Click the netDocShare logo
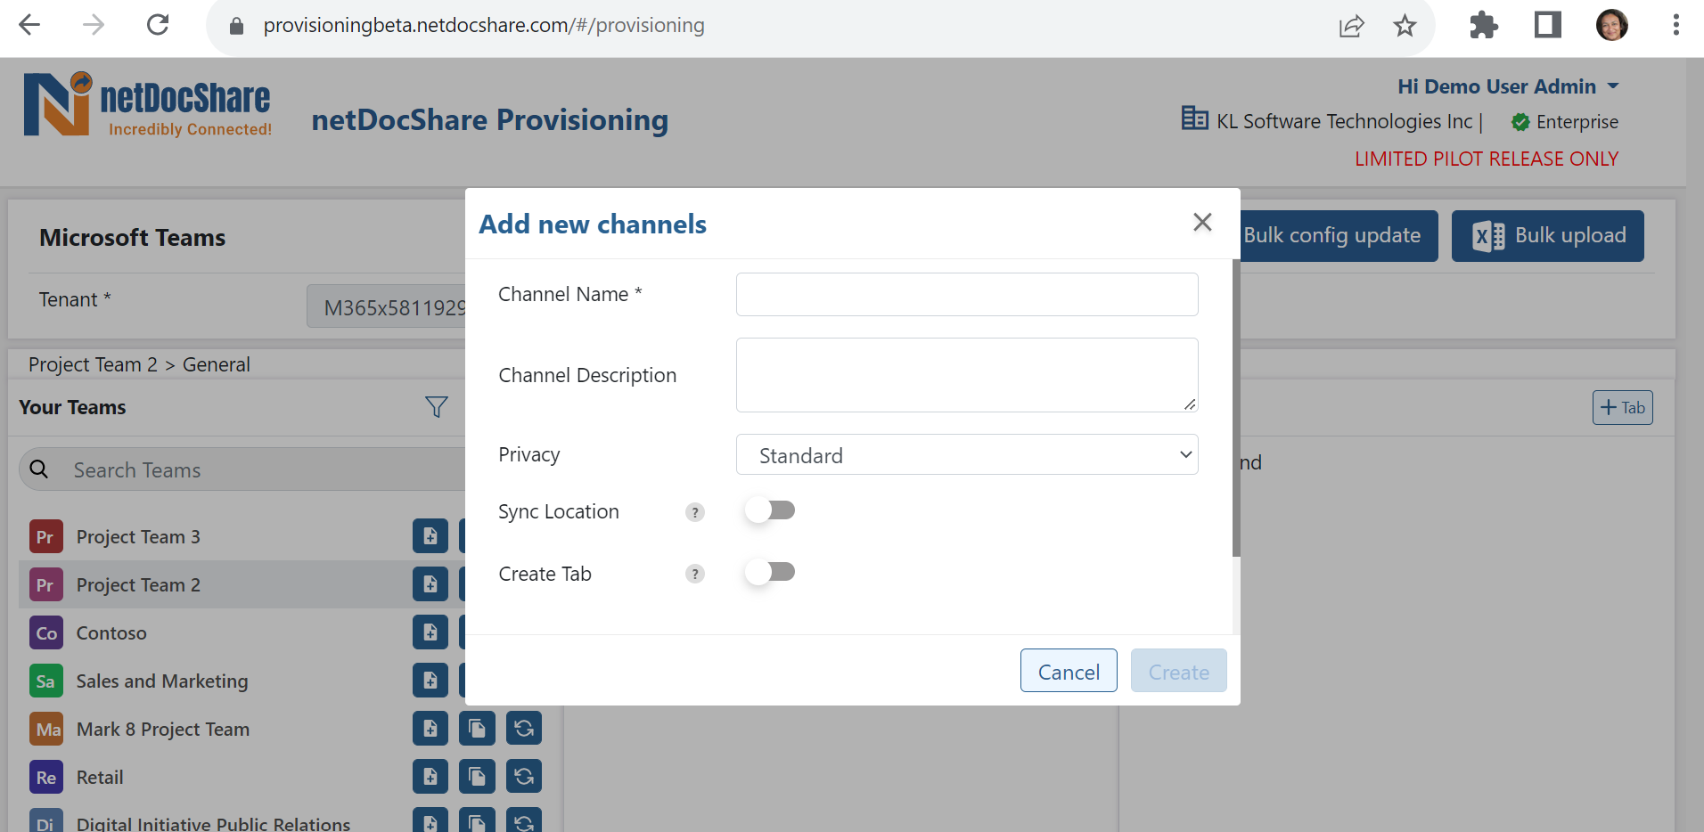This screenshot has width=1704, height=832. (147, 104)
